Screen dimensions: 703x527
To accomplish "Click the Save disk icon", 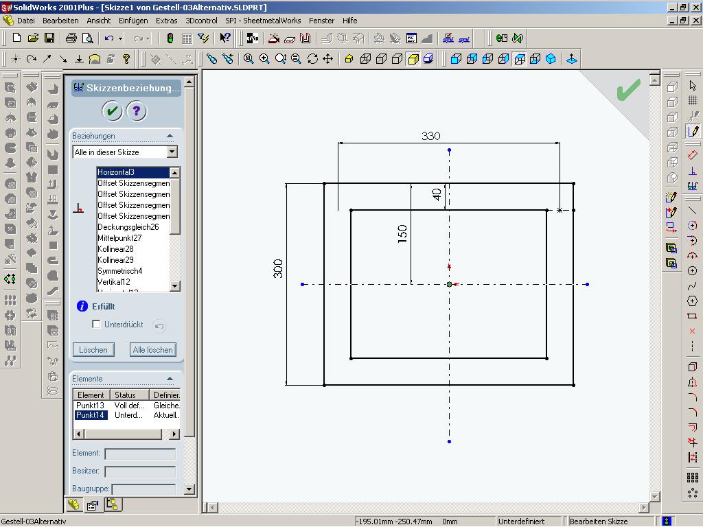I will (49, 38).
